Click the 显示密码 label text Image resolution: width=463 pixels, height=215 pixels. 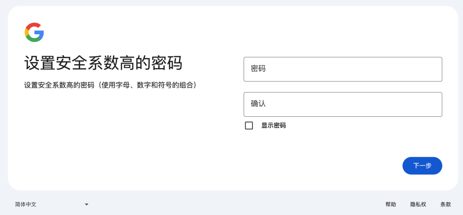274,126
